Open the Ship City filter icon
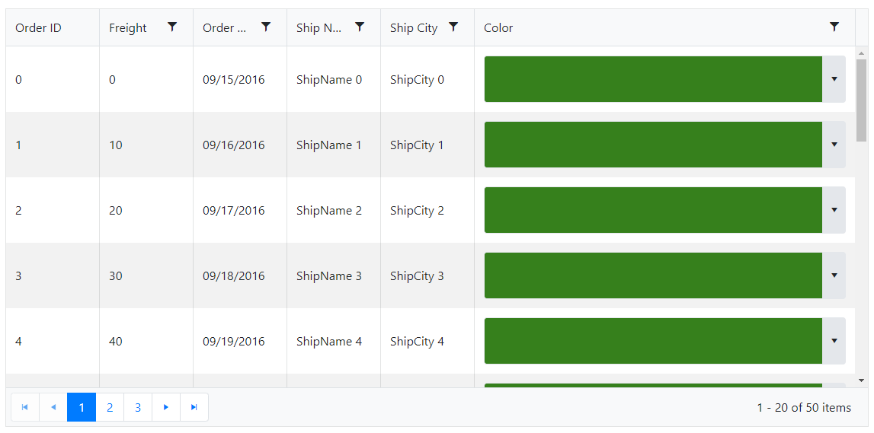The image size is (874, 433). (453, 27)
